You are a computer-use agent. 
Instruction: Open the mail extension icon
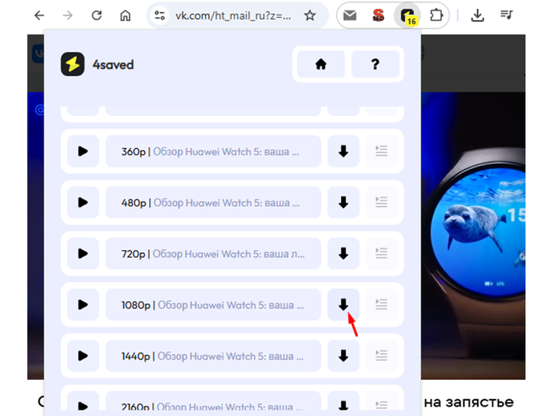tap(349, 15)
